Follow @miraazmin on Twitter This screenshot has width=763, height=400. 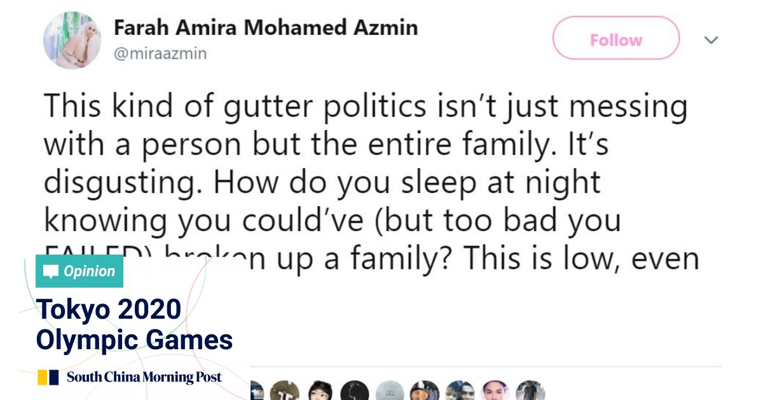click(x=615, y=38)
